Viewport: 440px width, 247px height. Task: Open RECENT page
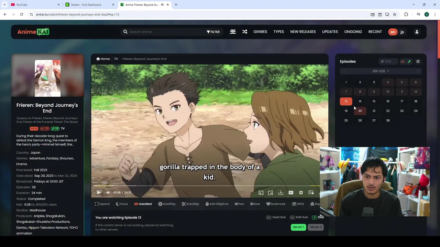375,32
